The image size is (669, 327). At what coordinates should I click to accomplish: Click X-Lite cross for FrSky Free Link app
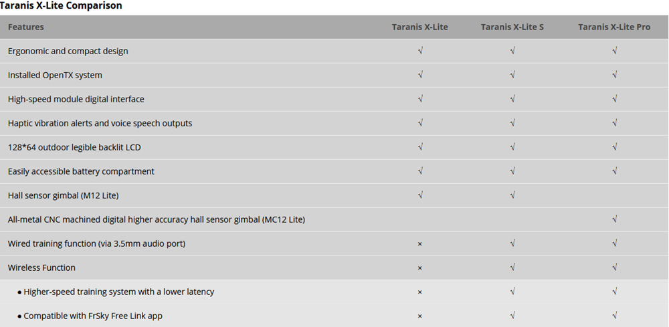coord(419,316)
